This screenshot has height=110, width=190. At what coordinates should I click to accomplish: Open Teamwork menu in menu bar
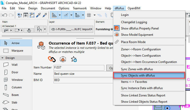coord(80,8)
